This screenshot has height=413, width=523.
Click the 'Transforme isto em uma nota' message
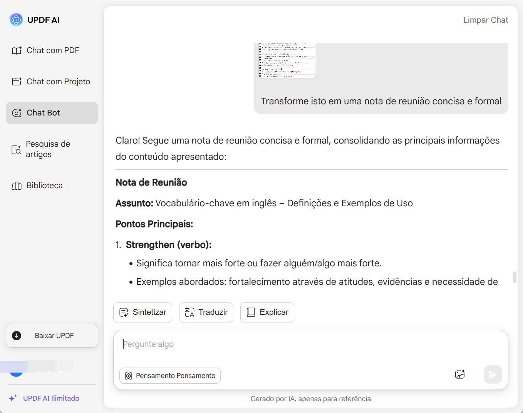pos(381,101)
